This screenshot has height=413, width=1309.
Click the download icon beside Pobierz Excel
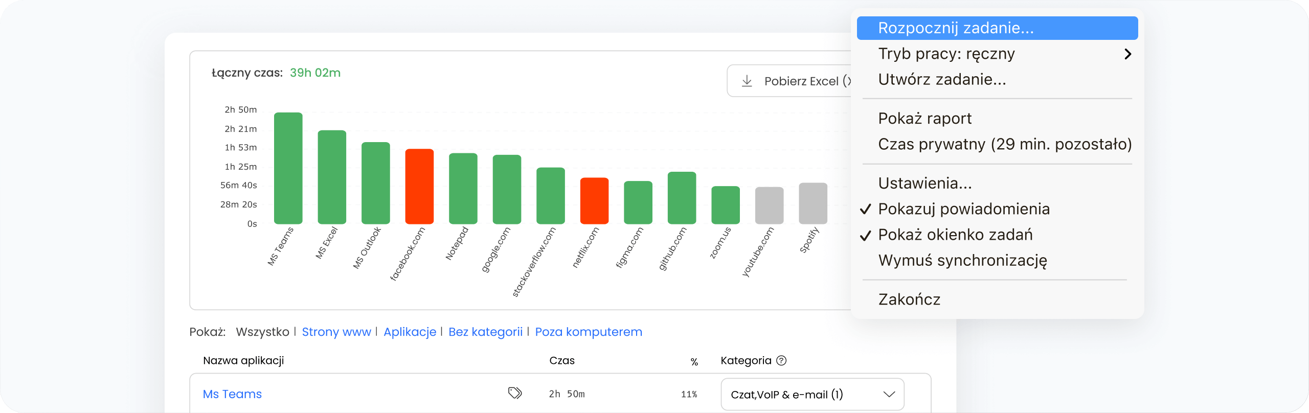point(747,81)
